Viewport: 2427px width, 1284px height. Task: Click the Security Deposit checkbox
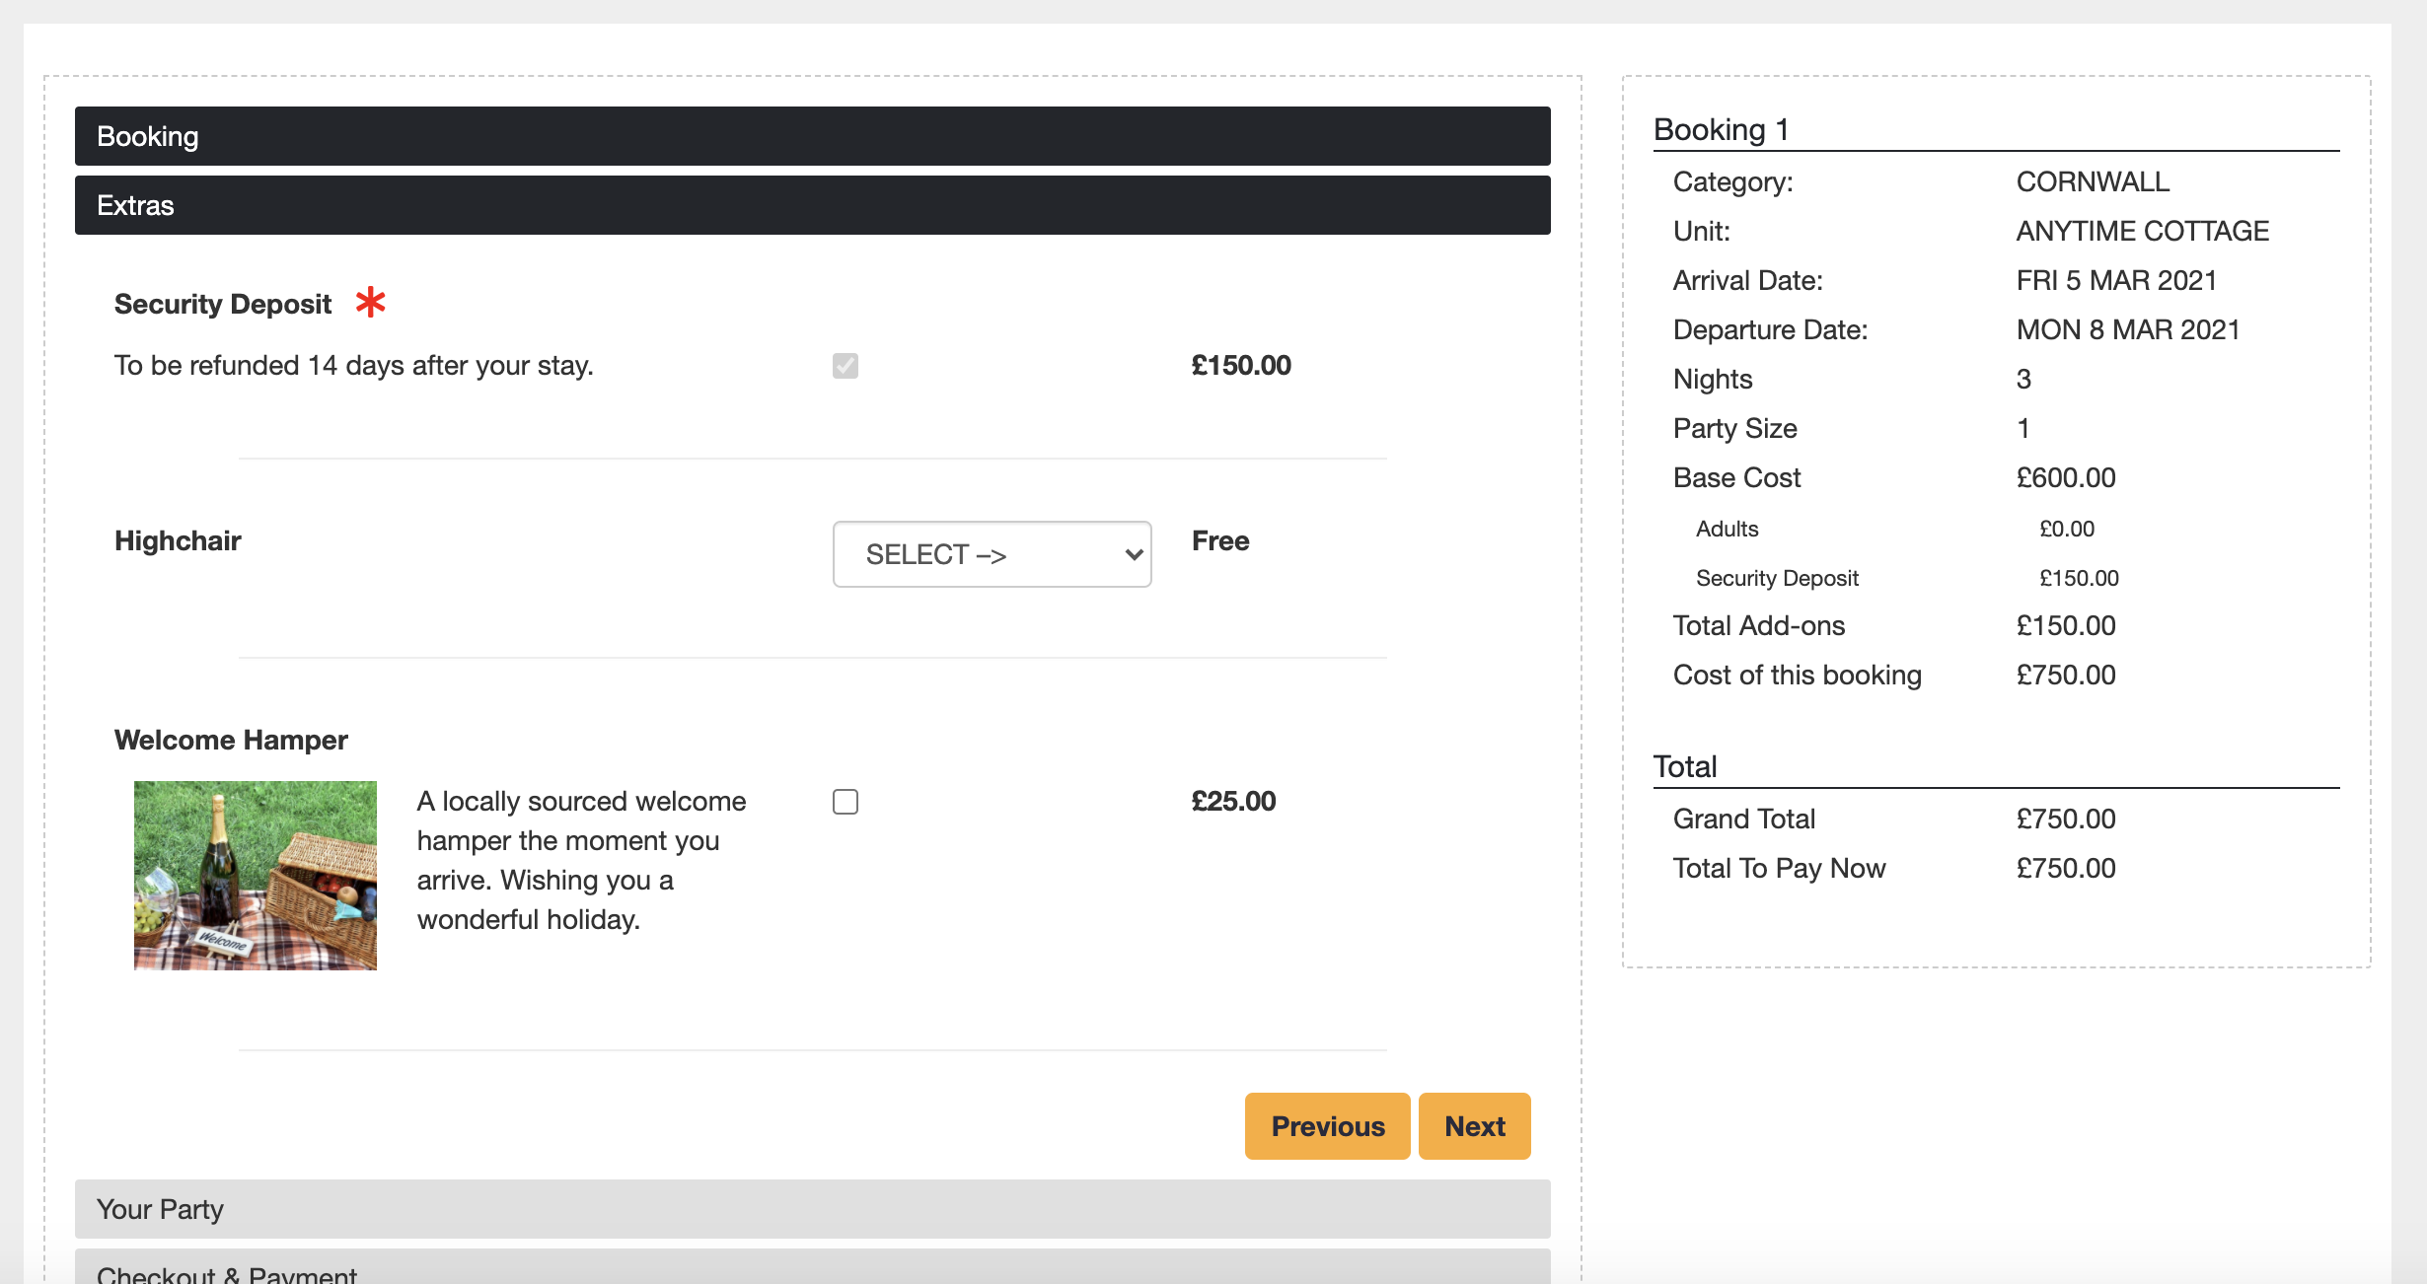846,366
